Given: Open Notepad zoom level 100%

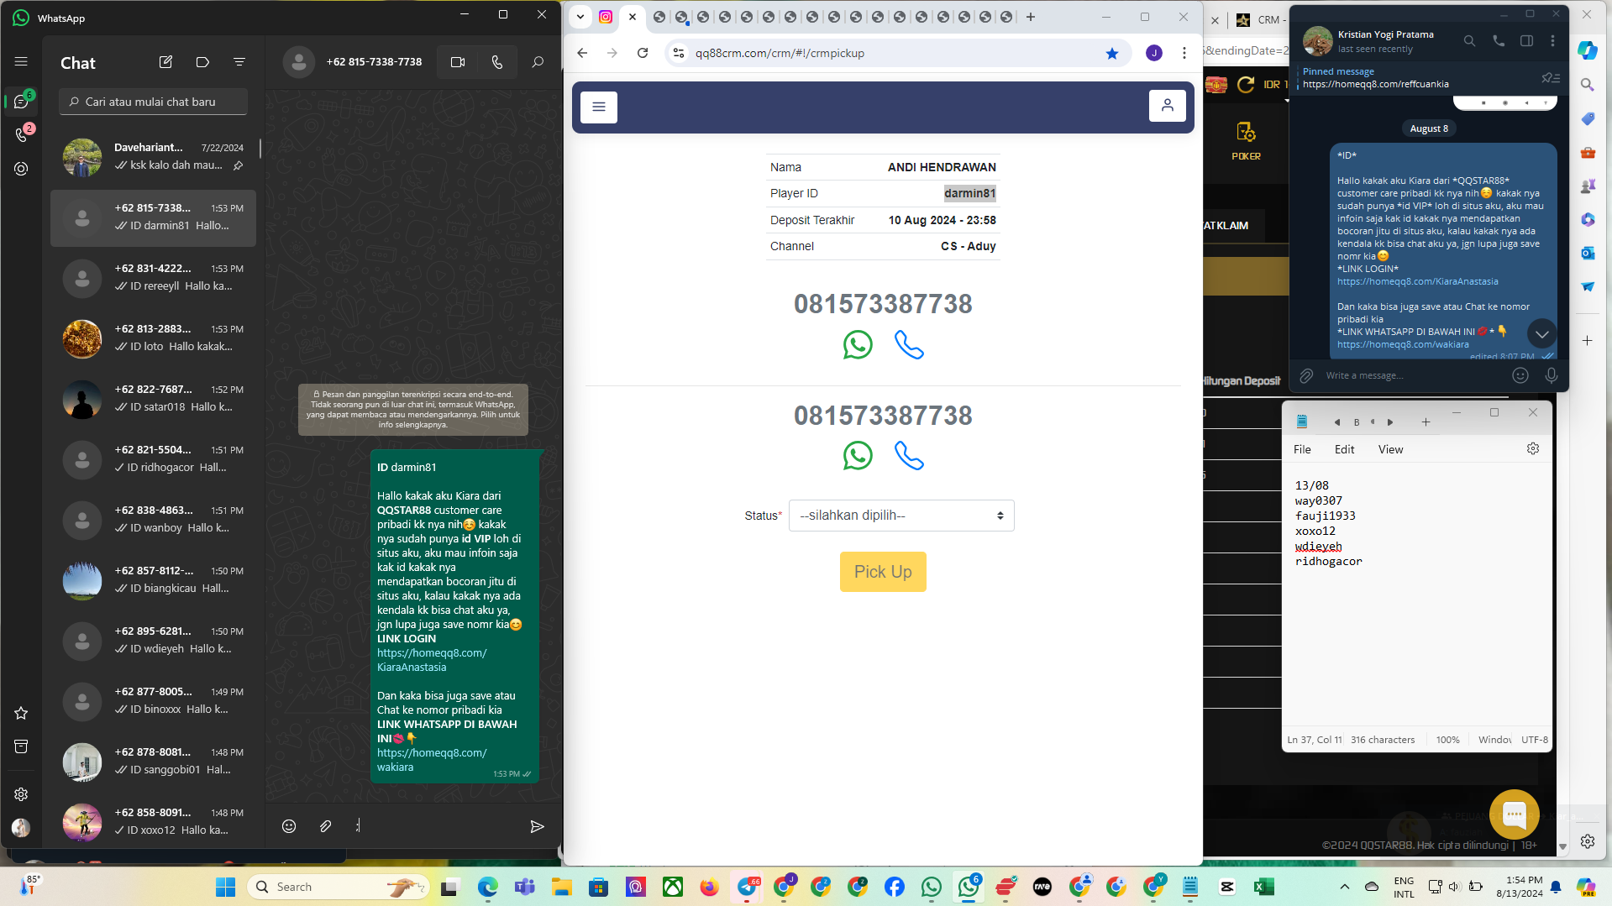Looking at the screenshot, I should pos(1447,740).
